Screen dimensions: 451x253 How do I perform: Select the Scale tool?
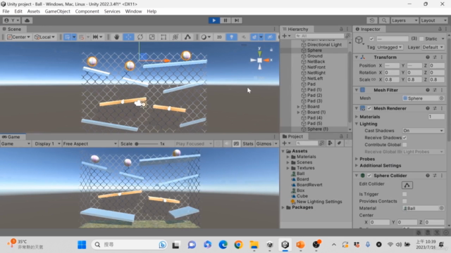tap(152, 37)
